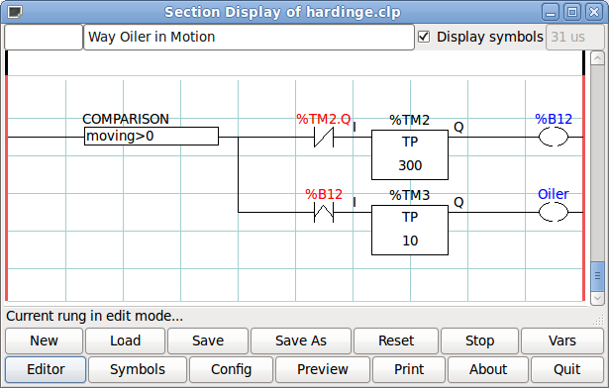This screenshot has height=388, width=609.
Task: Click the window menu icon in title bar
Action: pos(15,12)
